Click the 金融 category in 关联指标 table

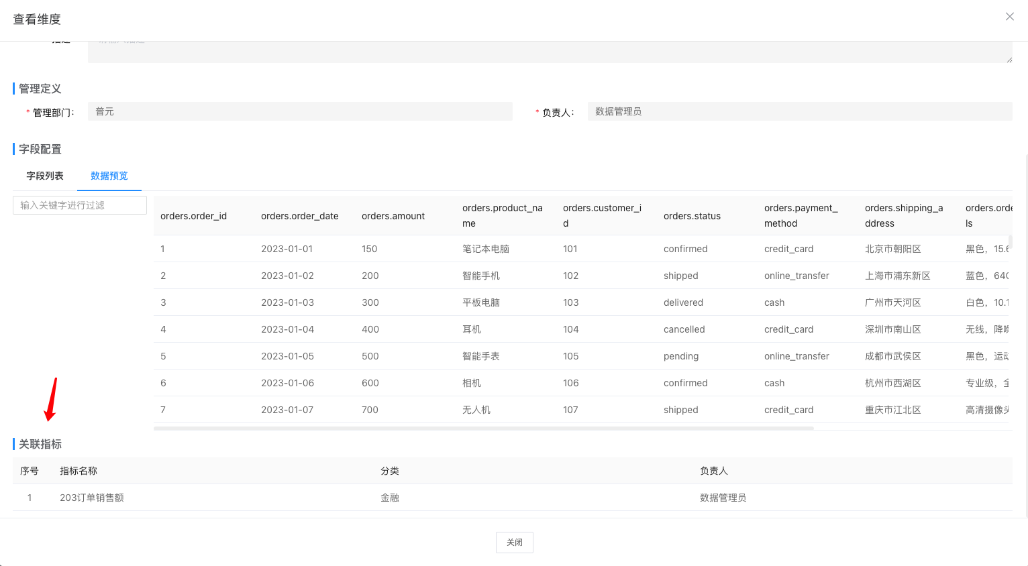(x=389, y=498)
